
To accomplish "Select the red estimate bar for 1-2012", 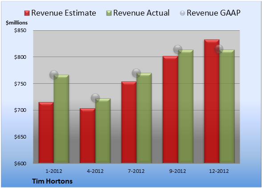I will click(46, 132).
